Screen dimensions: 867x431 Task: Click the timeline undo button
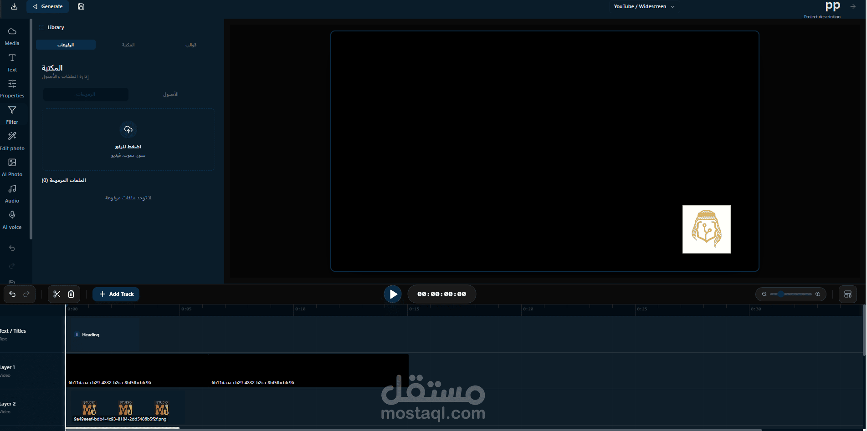[12, 294]
